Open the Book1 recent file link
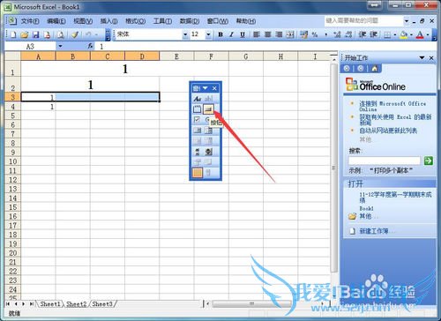Viewport: 441px width, 321px height. click(x=366, y=208)
